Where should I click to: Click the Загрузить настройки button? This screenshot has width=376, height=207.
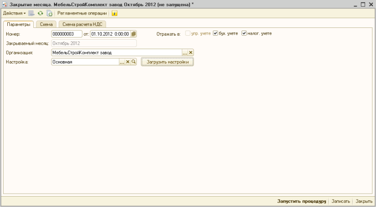coord(167,62)
